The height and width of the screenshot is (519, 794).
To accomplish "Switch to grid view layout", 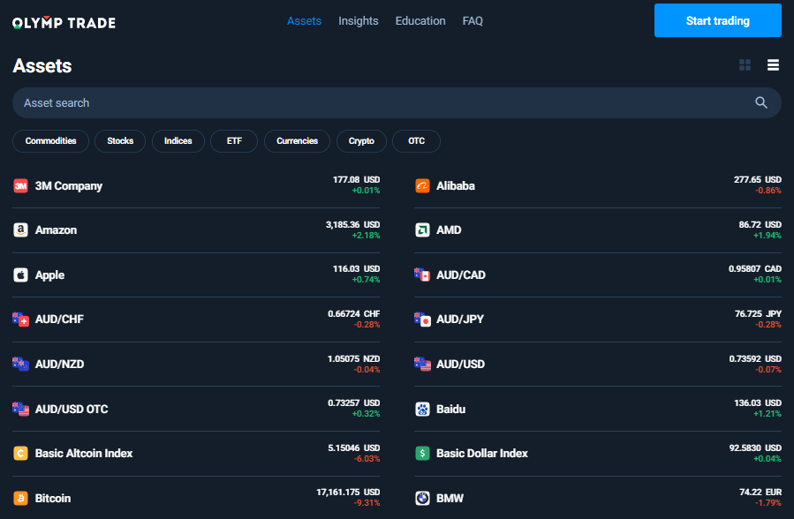I will point(745,64).
